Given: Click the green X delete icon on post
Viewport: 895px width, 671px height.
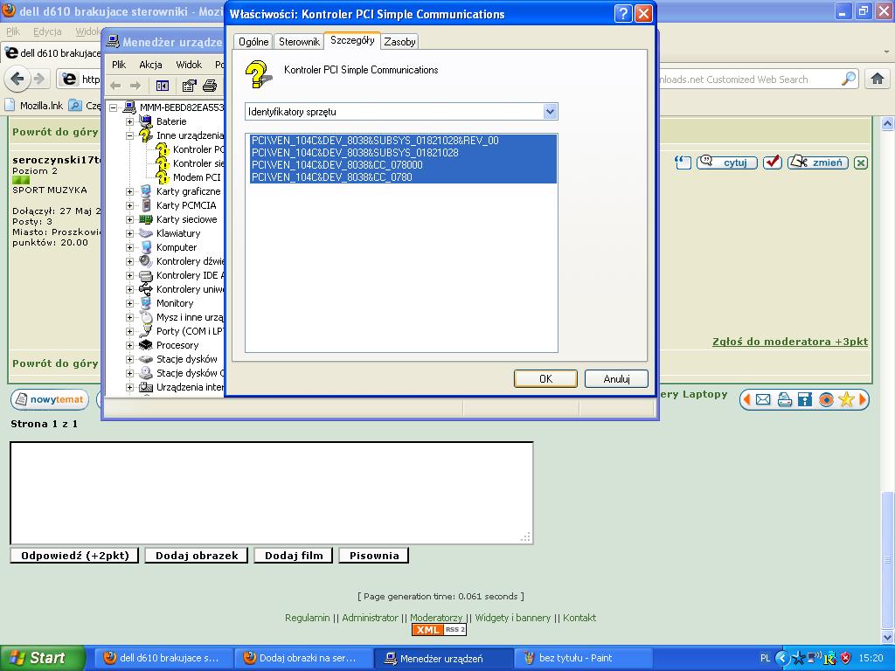Looking at the screenshot, I should point(861,163).
